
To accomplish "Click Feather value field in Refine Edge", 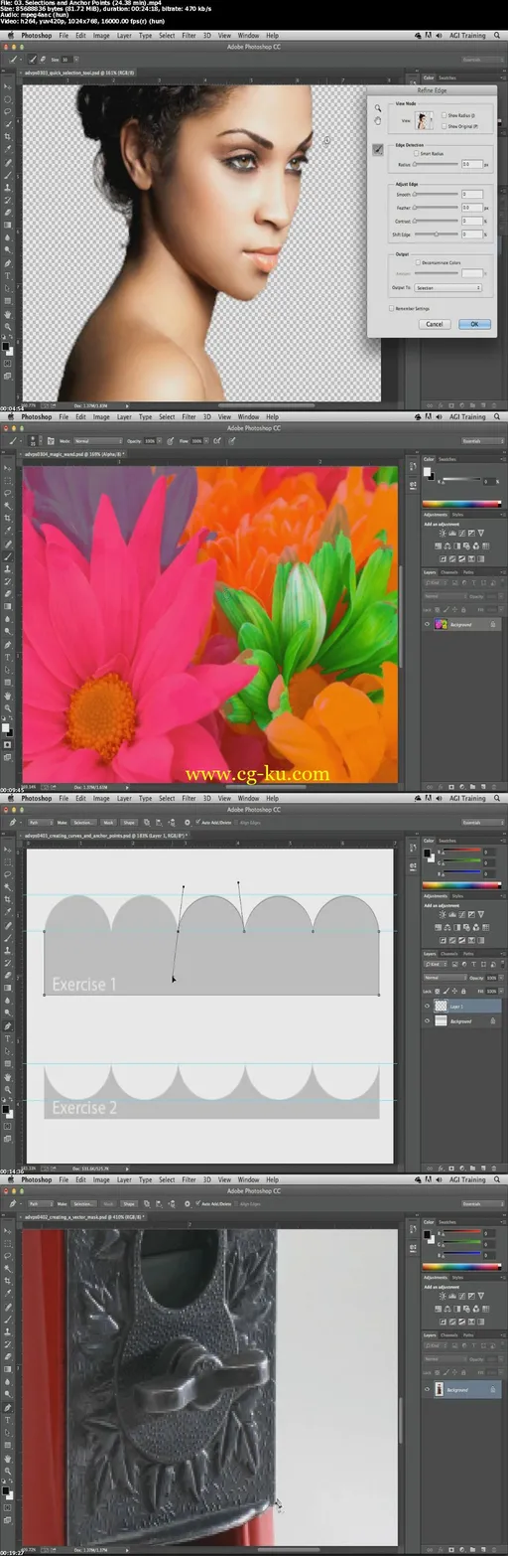I will click(x=471, y=207).
